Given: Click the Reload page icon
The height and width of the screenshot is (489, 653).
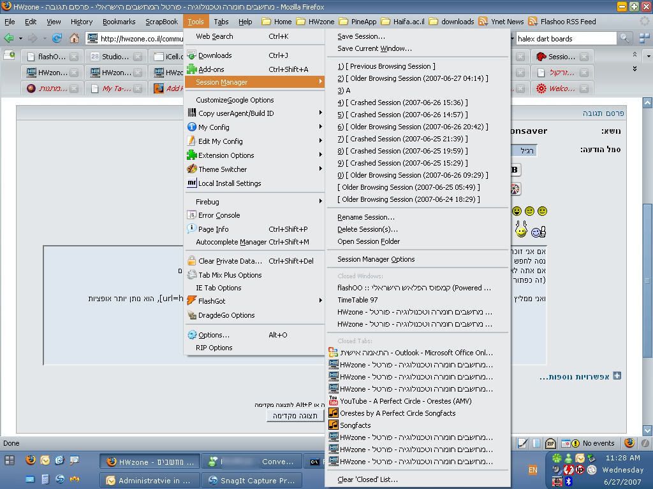Looking at the screenshot, I should point(57,39).
